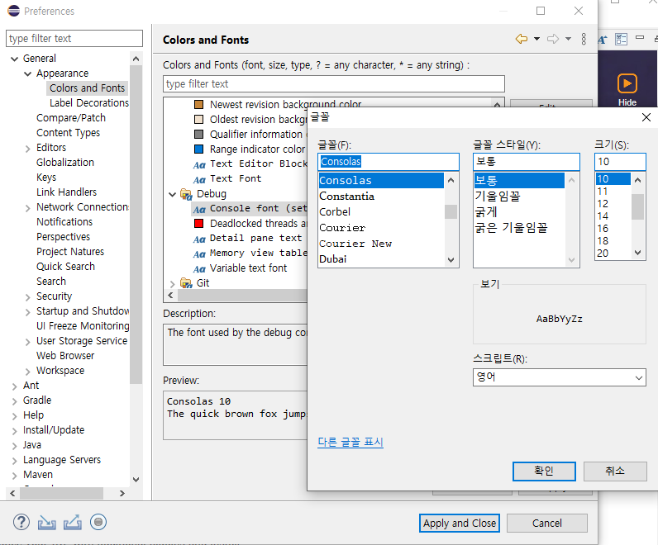
Task: Click the Preferences Cancel button
Action: (546, 524)
